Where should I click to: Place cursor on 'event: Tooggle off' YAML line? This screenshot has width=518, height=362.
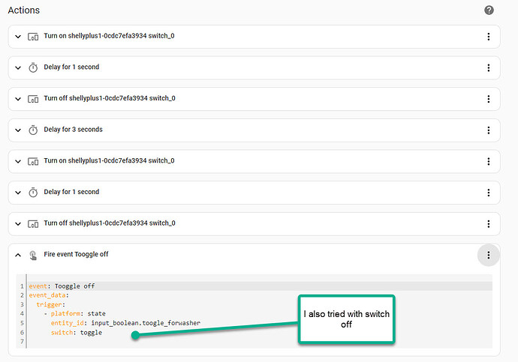click(x=62, y=286)
